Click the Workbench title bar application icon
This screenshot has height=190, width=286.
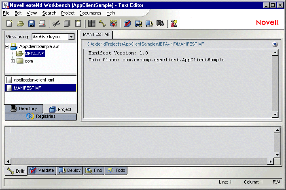[6, 5]
